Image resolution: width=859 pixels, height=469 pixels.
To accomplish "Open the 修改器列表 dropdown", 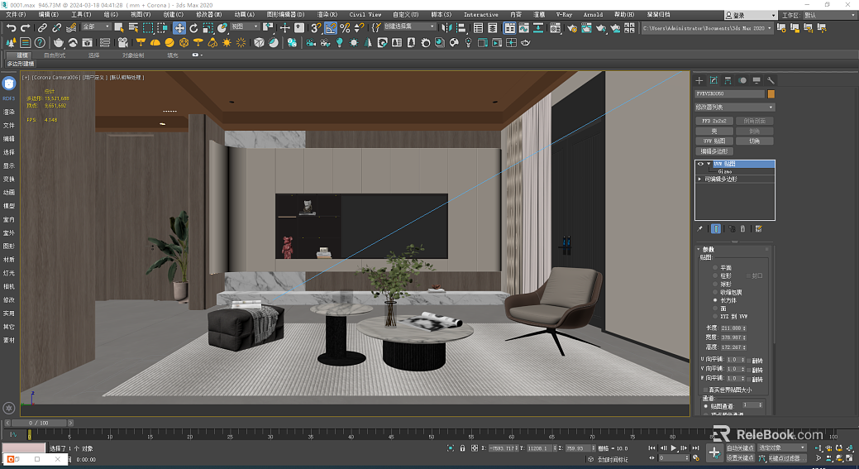I will coord(734,108).
